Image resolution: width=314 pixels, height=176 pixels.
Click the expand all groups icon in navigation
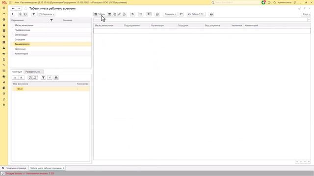(30, 78)
